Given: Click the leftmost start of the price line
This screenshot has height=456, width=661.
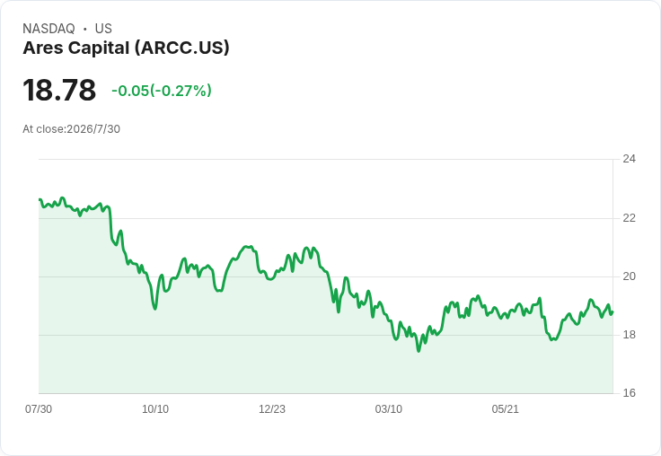Looking at the screenshot, I should 40,199.
